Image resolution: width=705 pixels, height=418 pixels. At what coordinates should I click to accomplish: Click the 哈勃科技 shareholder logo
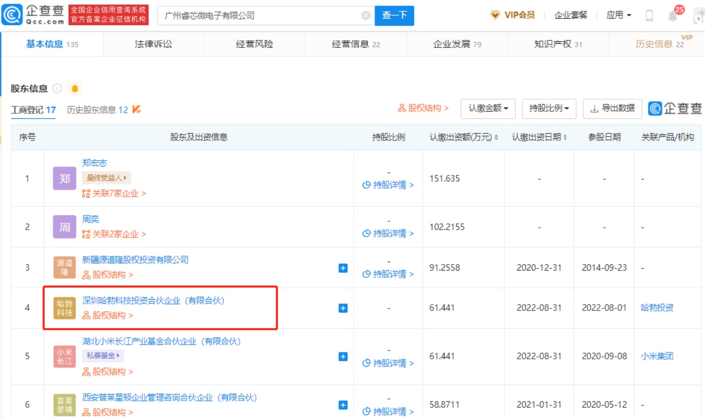point(65,308)
